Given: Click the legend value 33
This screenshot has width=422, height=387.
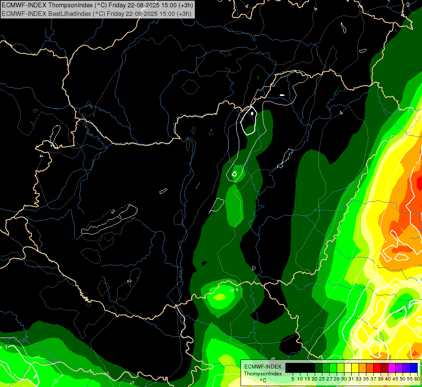Looking at the screenshot, I should [359, 379].
